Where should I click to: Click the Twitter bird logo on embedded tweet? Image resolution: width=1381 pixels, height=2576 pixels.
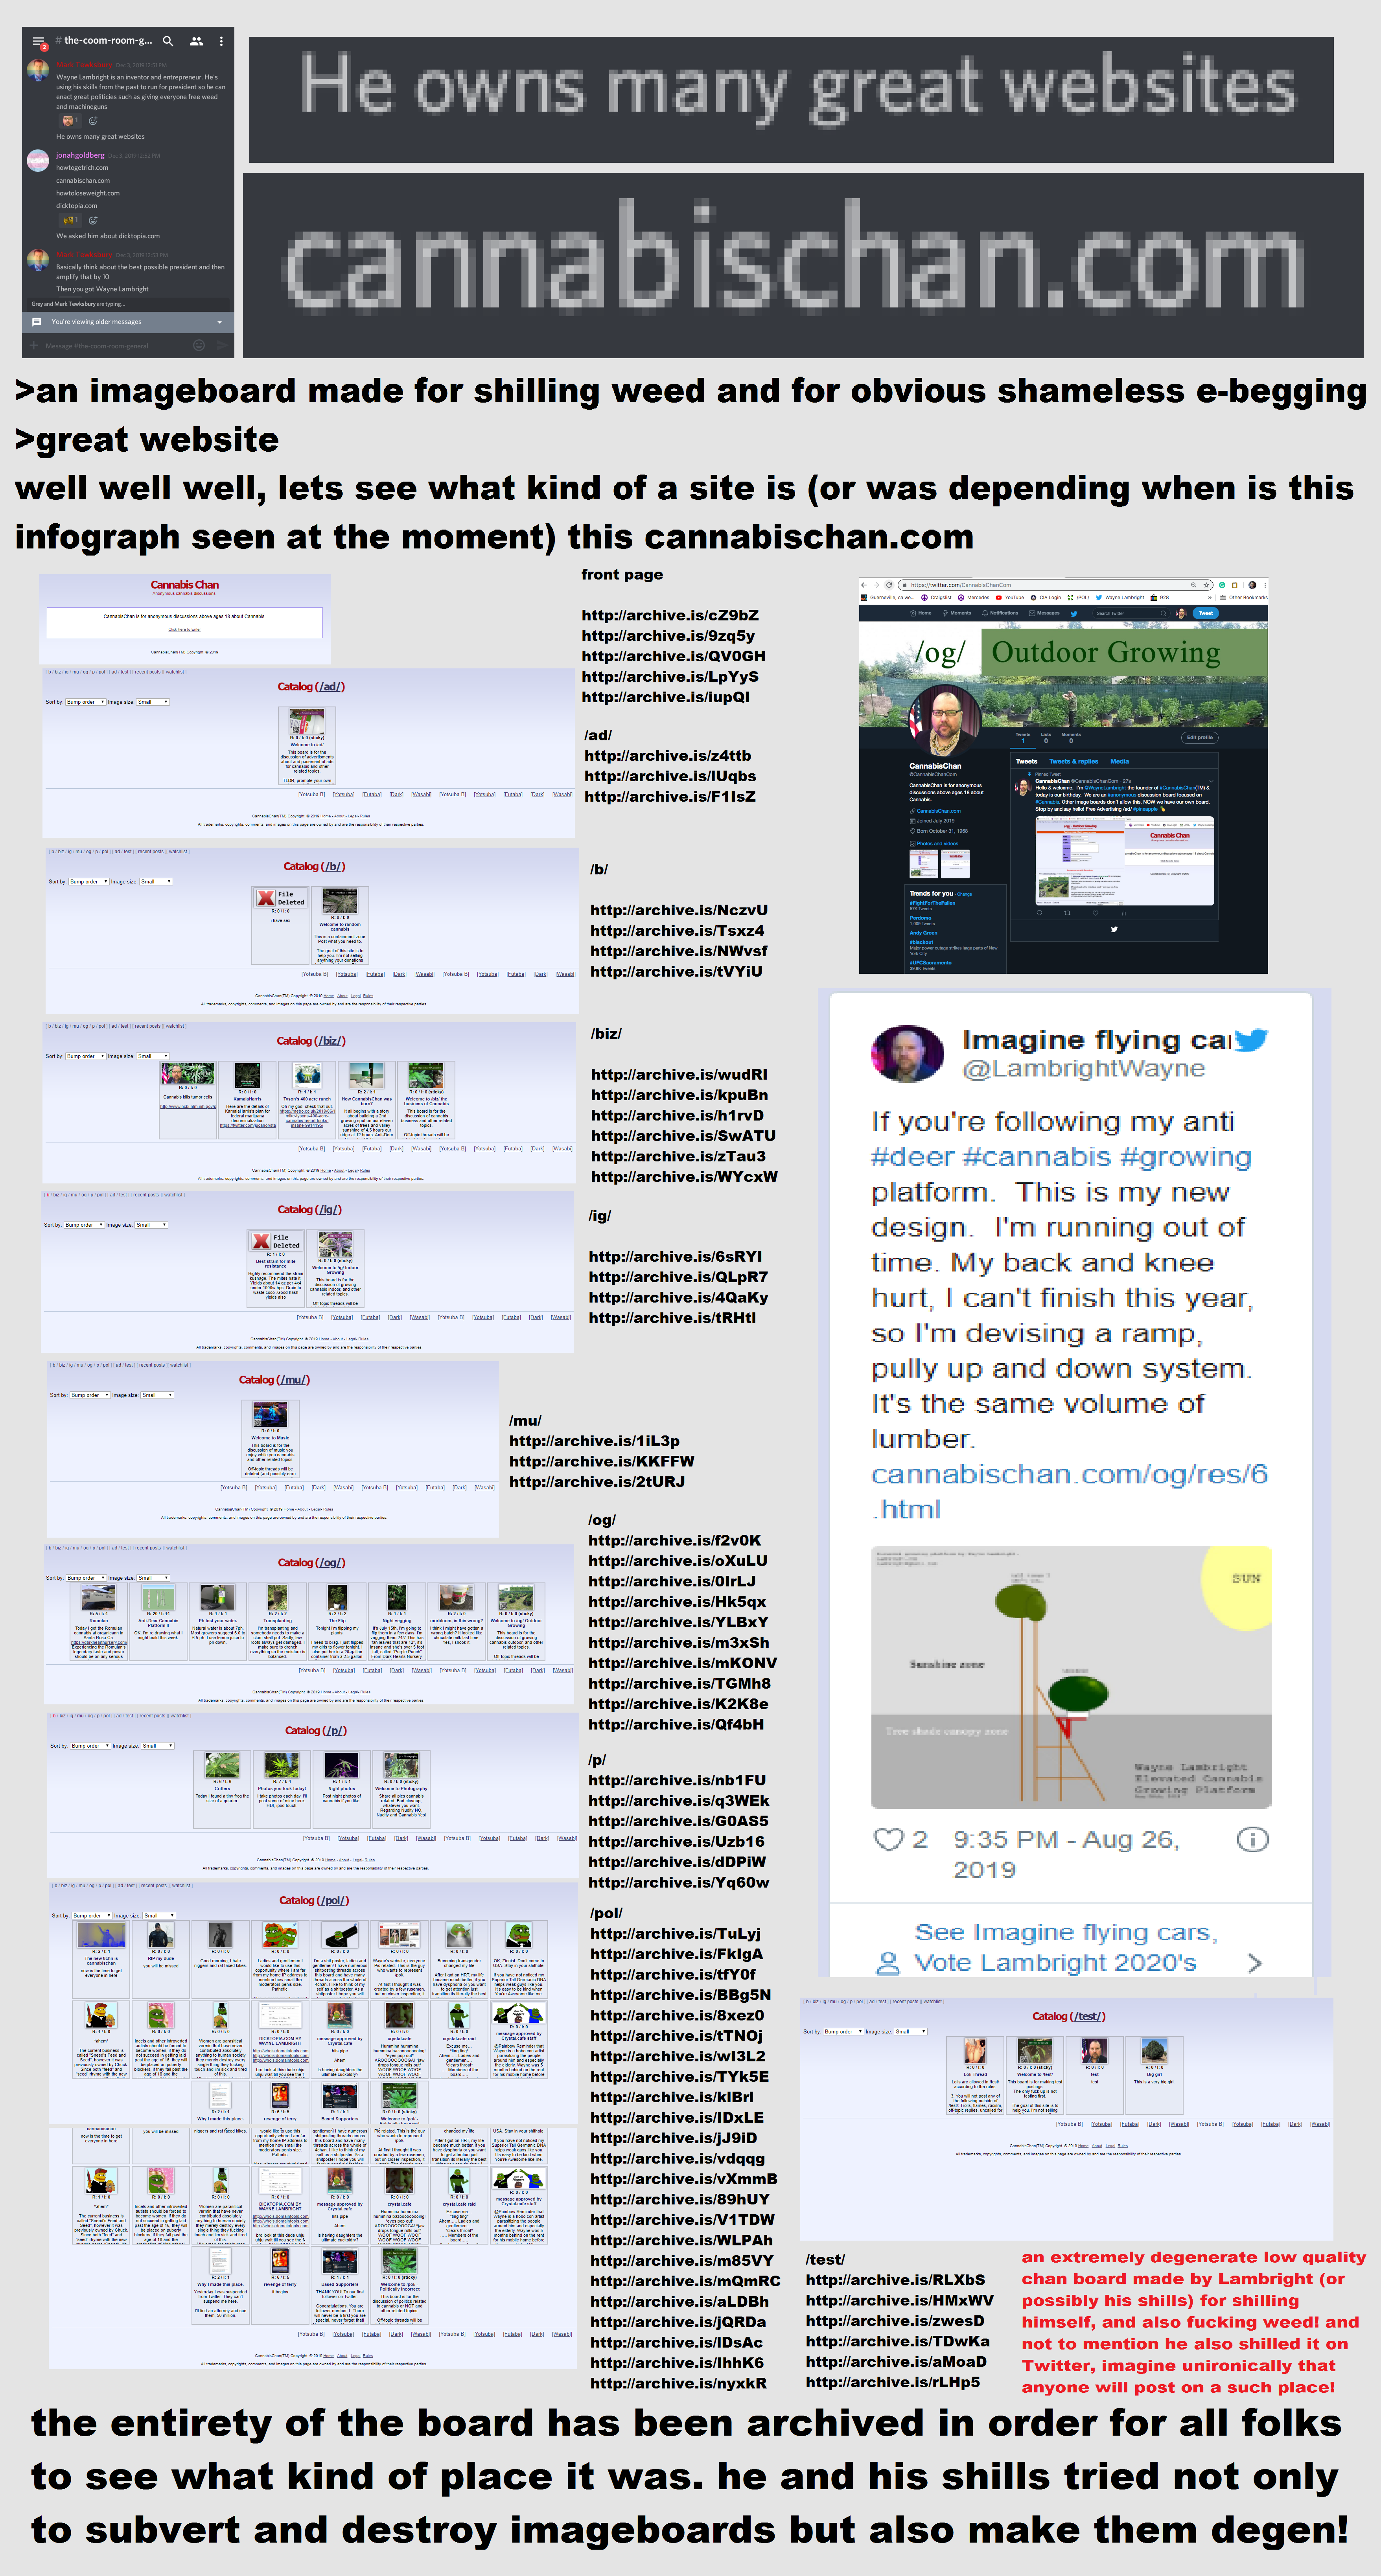tap(1250, 1040)
